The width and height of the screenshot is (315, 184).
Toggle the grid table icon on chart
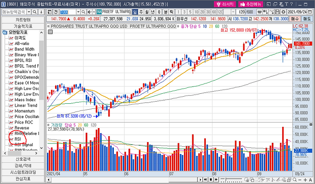coord(50,32)
